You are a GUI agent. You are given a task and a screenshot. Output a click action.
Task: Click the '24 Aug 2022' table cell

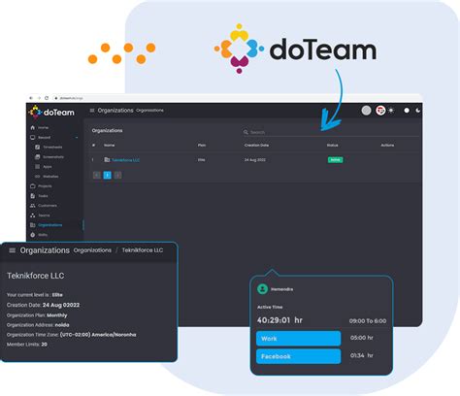coord(255,160)
